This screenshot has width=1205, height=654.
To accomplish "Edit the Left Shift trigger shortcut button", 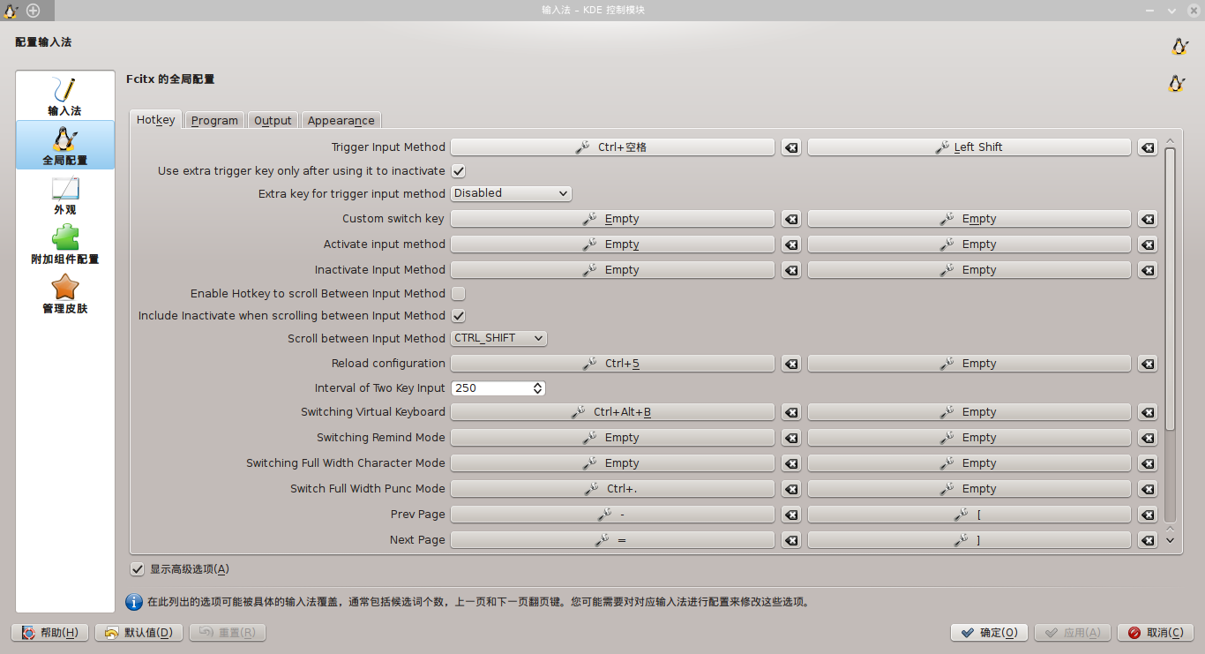I will click(969, 147).
